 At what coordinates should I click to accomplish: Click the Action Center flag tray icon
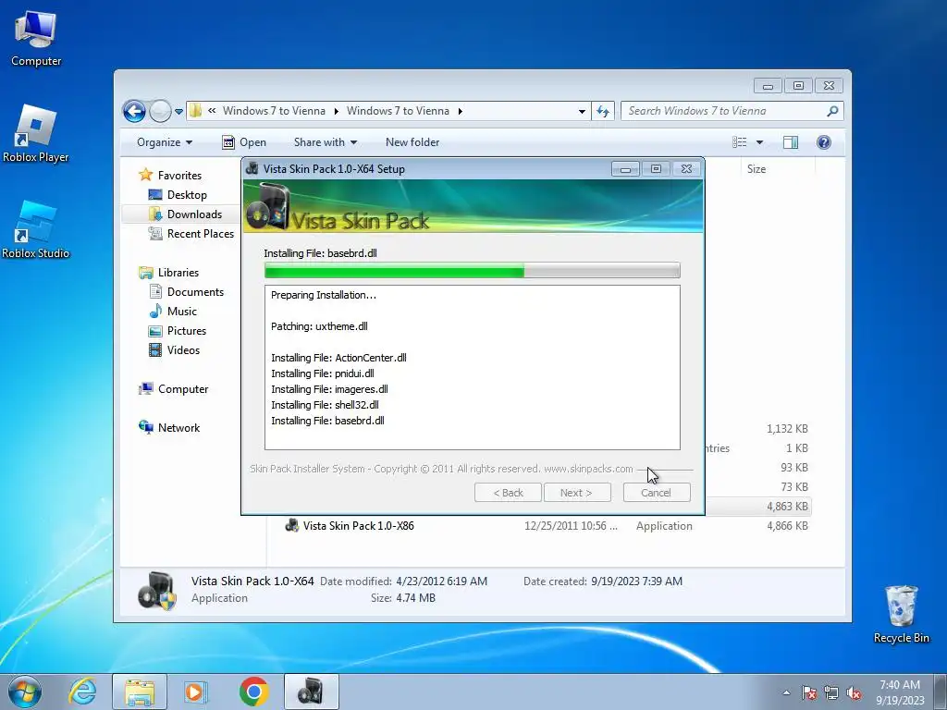[x=809, y=692]
